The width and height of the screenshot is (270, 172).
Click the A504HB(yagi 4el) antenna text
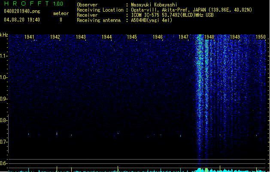click(x=152, y=20)
